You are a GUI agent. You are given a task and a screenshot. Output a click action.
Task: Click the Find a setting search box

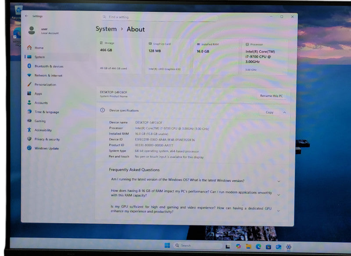point(159,17)
